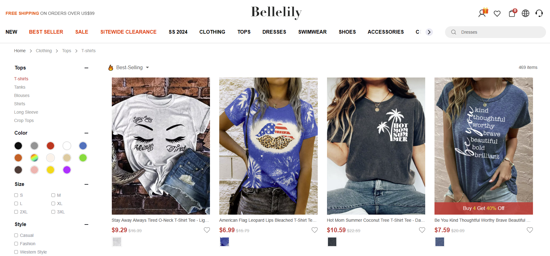550x256 pixels.
Task: Open the SWIMWEAR menu item
Action: 312,32
